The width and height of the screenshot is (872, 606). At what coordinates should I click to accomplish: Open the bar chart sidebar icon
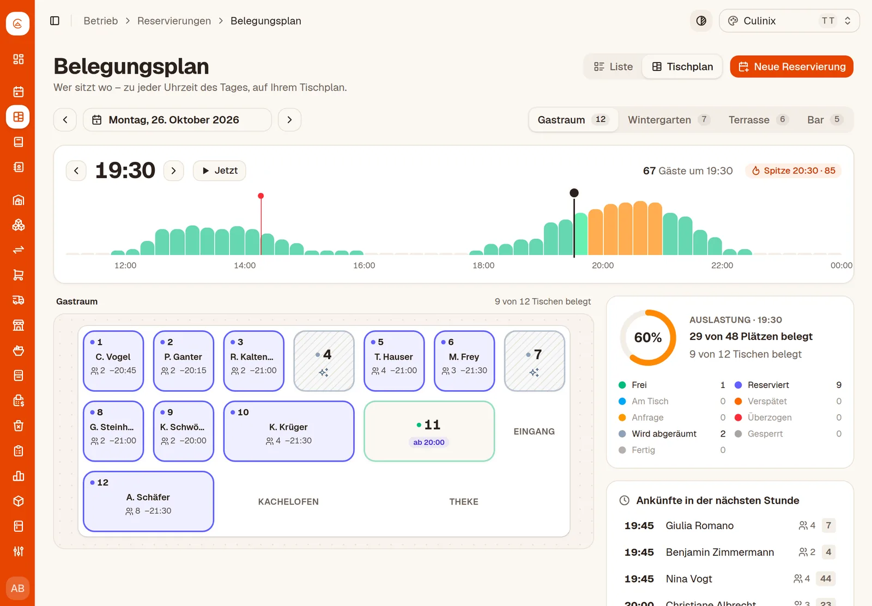(x=18, y=476)
